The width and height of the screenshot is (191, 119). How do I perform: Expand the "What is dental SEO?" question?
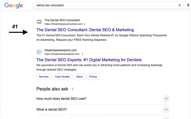tap(166, 110)
